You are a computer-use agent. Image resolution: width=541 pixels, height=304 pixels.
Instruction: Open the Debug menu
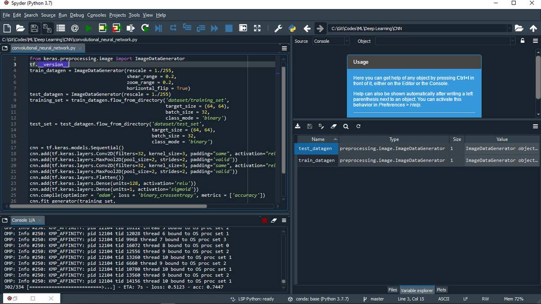(x=77, y=15)
